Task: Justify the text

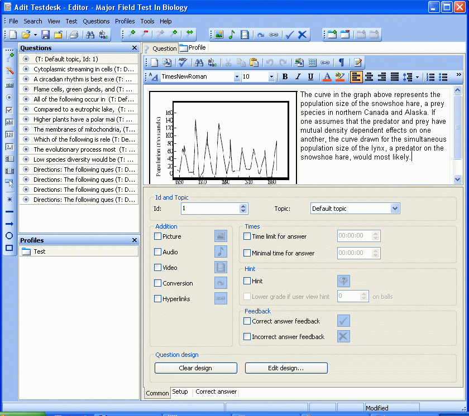Action: (x=395, y=77)
